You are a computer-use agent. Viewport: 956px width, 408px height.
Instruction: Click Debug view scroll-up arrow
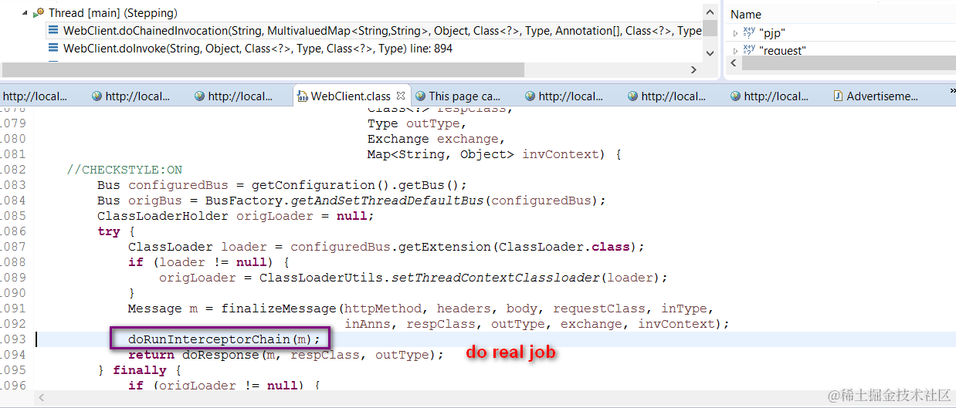coord(710,13)
